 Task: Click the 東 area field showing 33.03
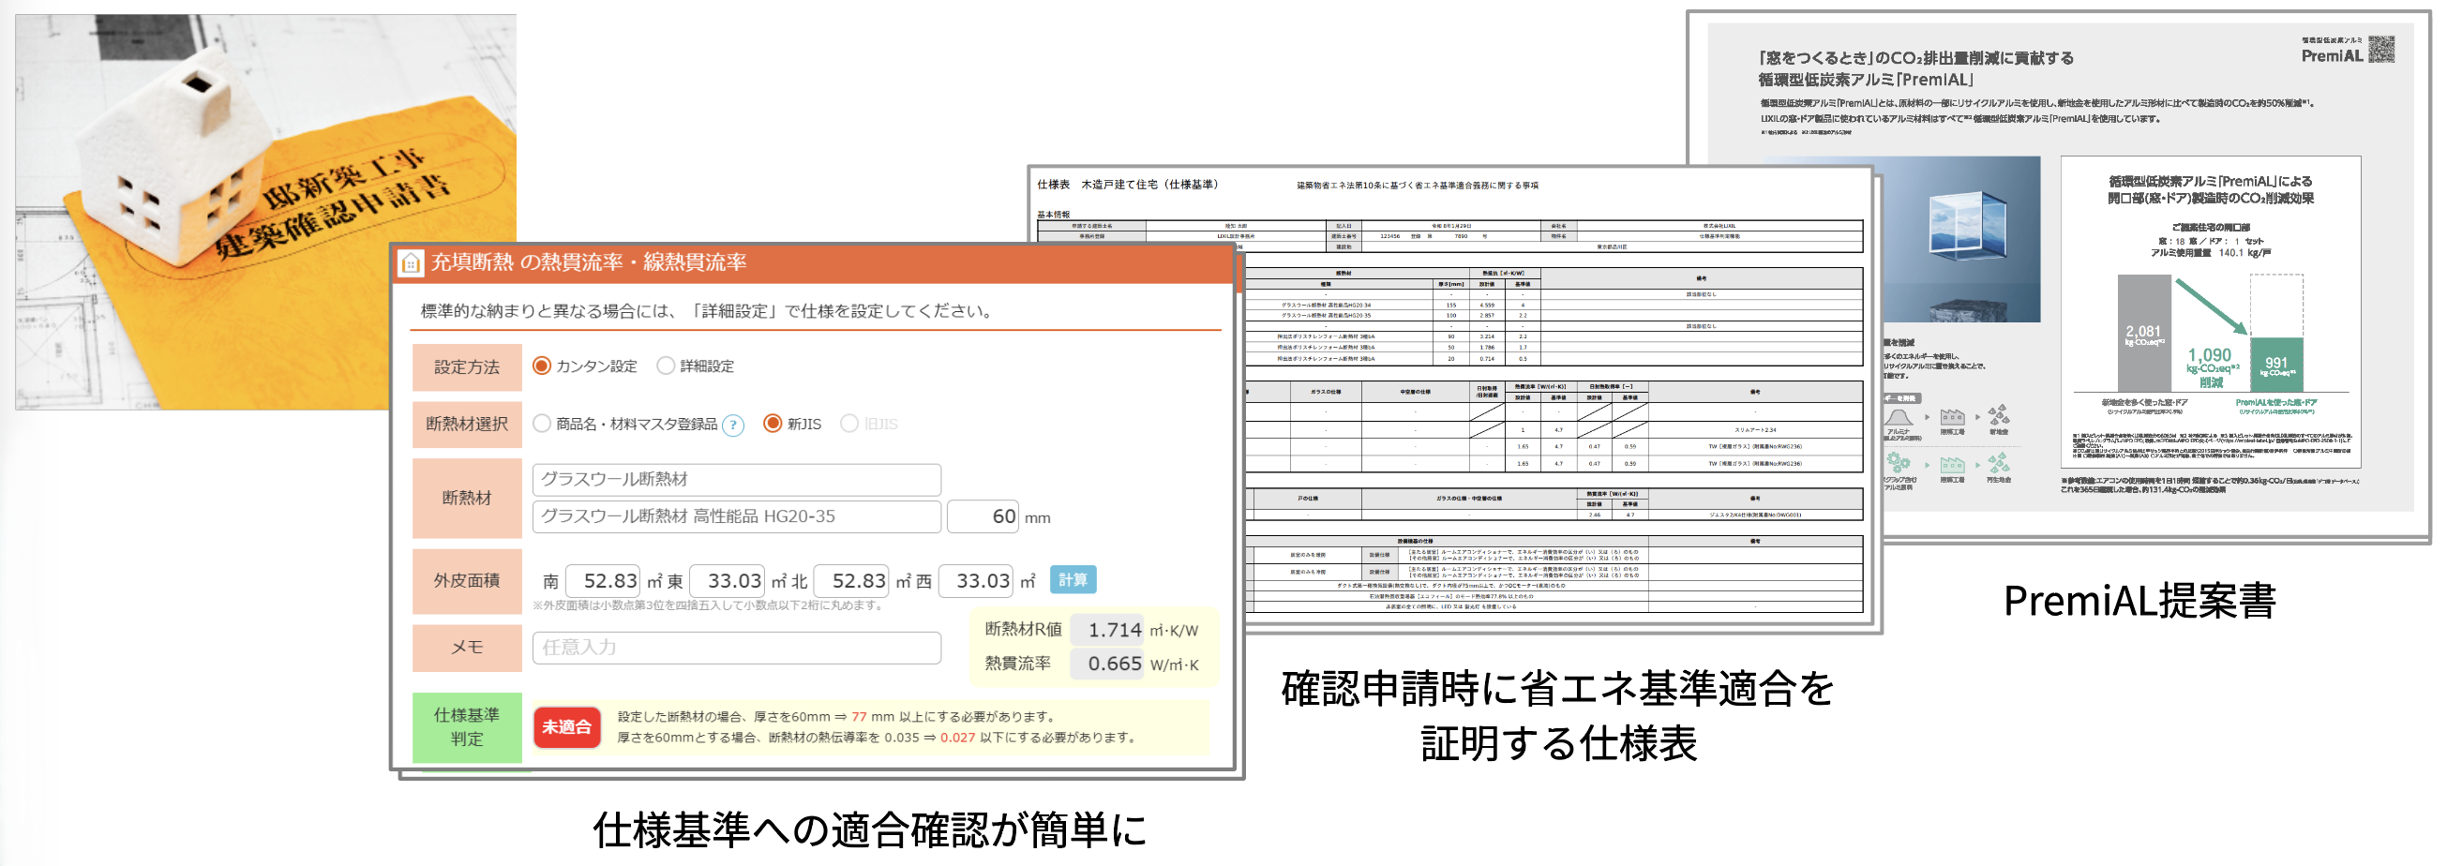[x=727, y=580]
